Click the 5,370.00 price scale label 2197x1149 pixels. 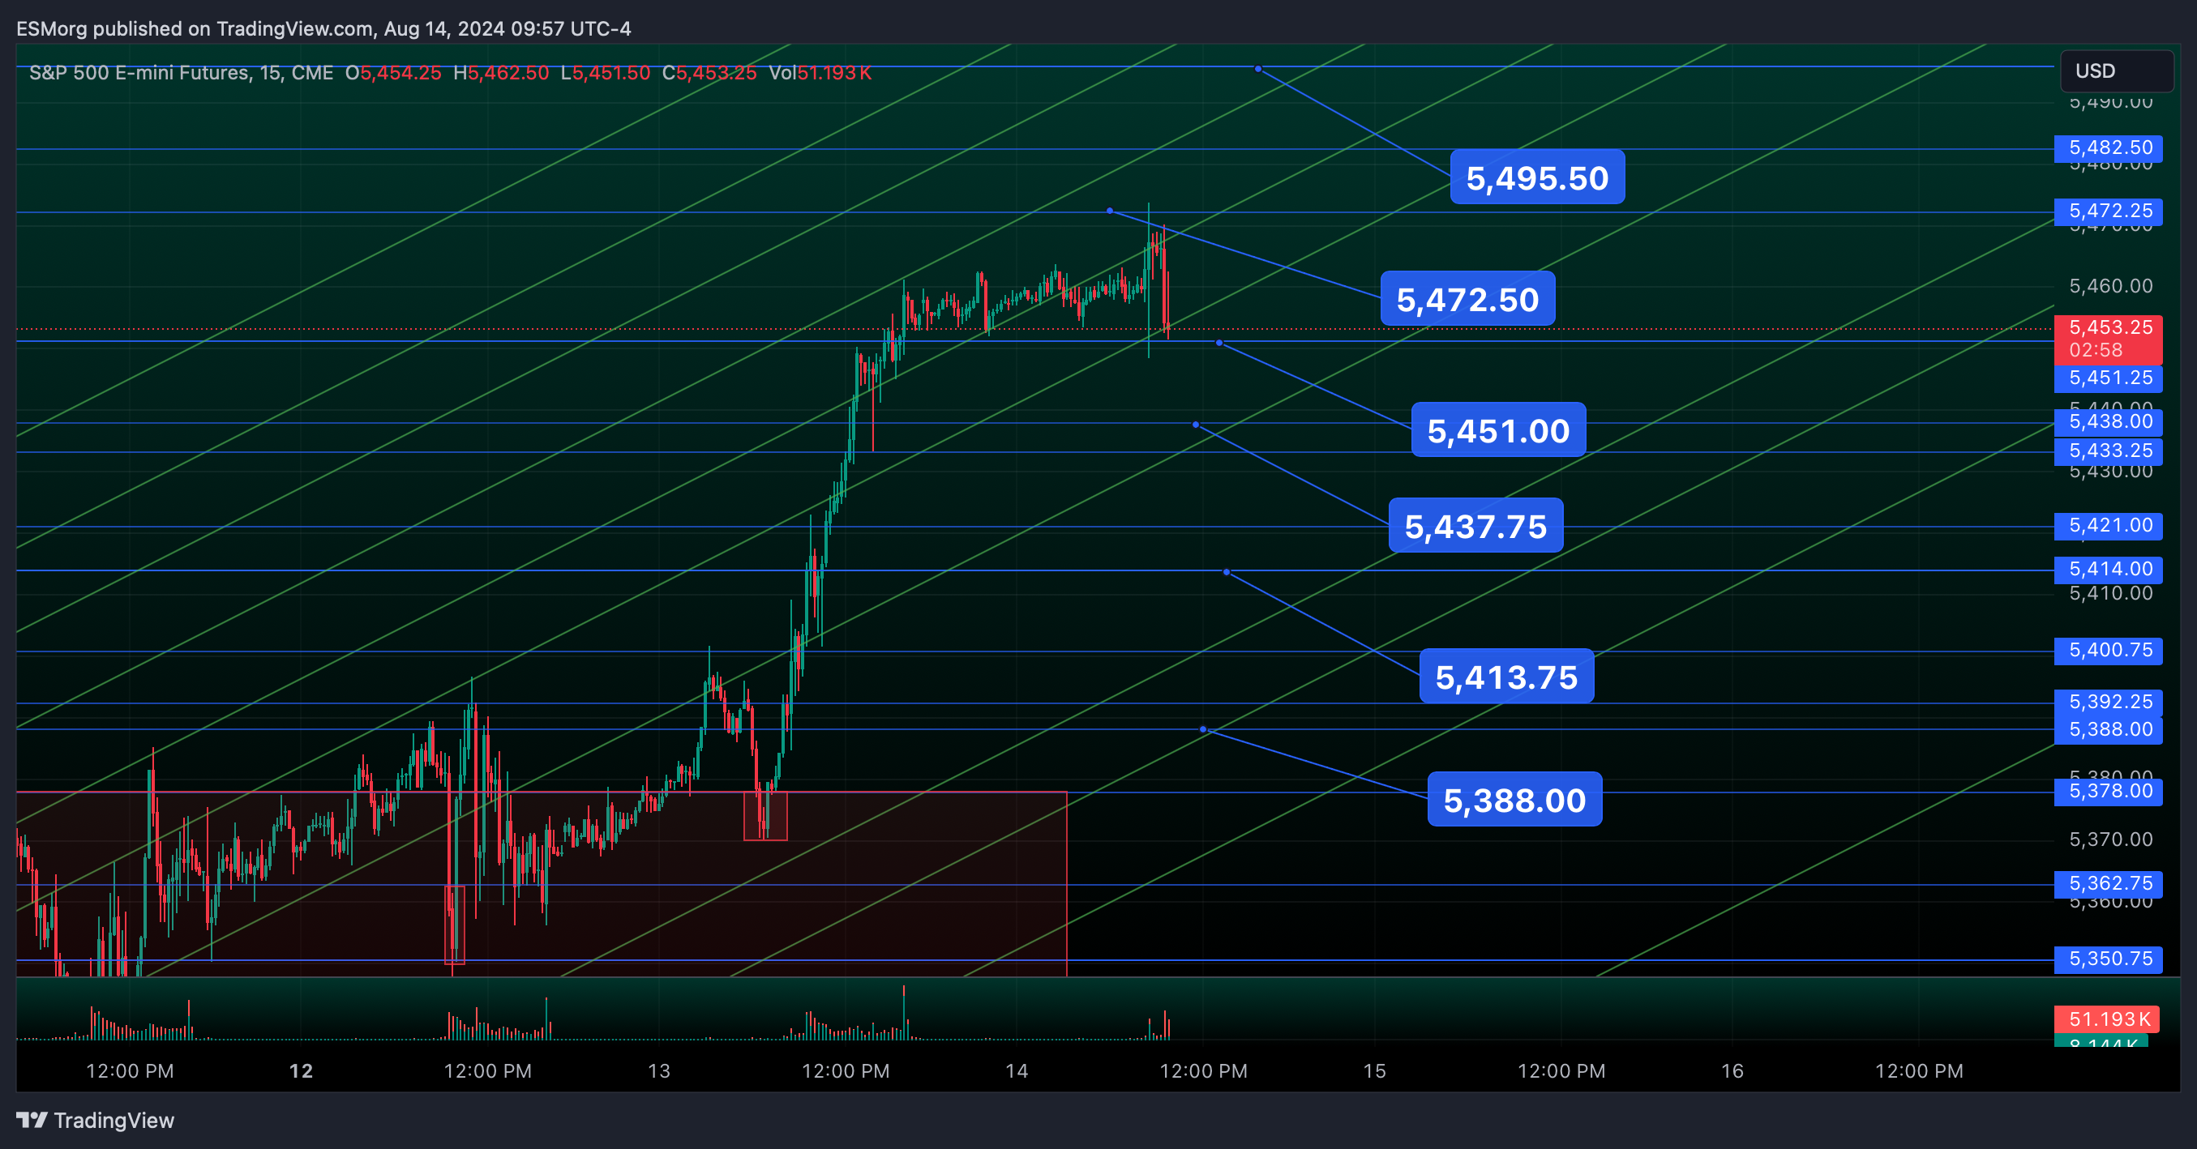2111,839
